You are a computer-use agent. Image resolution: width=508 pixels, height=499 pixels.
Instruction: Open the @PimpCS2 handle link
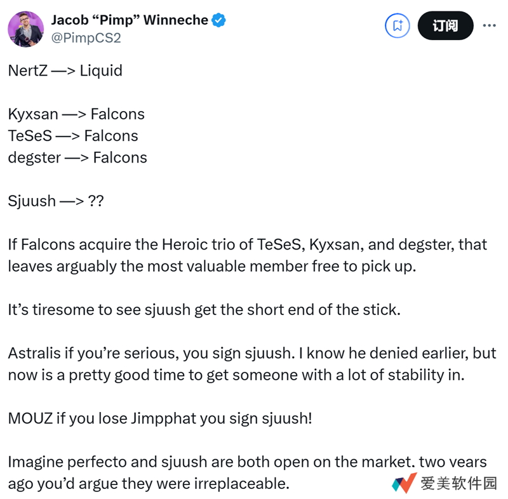coord(86,38)
